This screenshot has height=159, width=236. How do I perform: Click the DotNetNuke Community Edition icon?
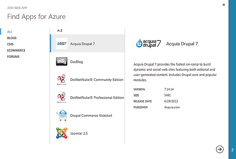coord(61,80)
